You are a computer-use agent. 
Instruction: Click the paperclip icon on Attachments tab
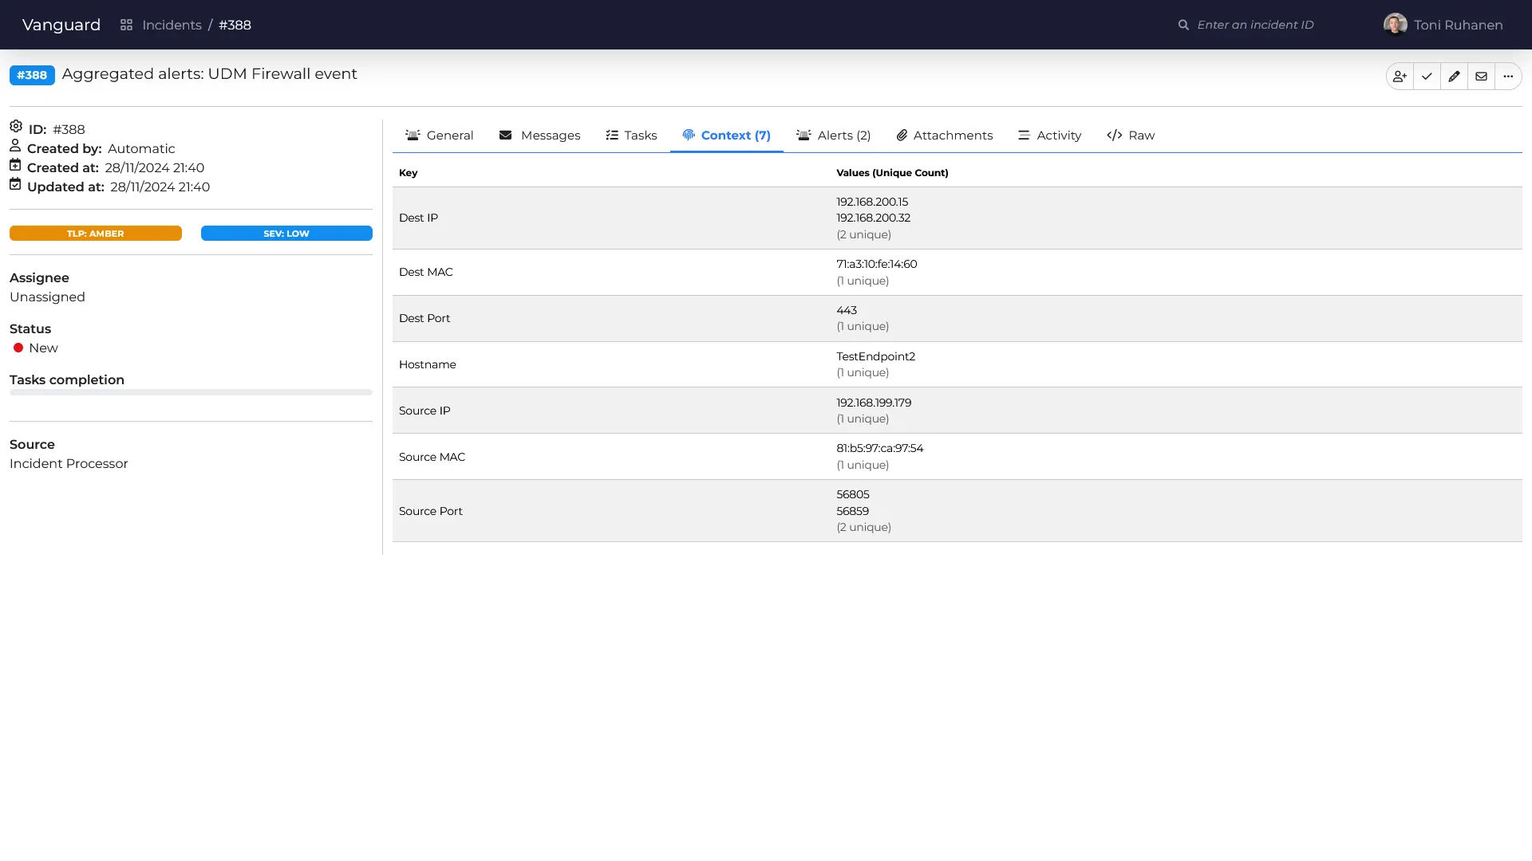902,136
